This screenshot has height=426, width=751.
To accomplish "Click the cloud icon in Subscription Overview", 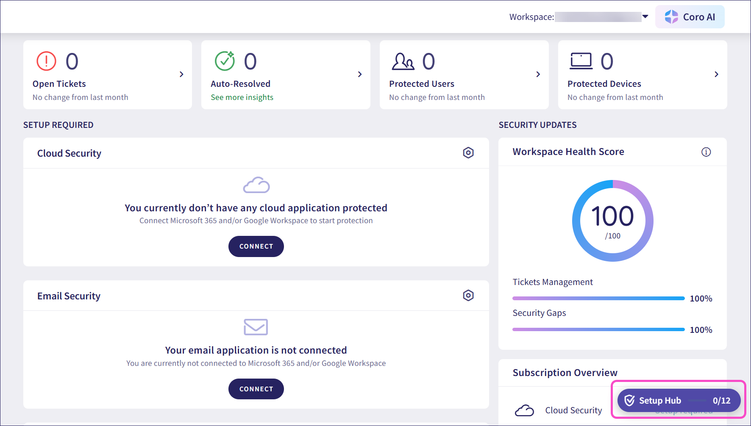I will 524,410.
